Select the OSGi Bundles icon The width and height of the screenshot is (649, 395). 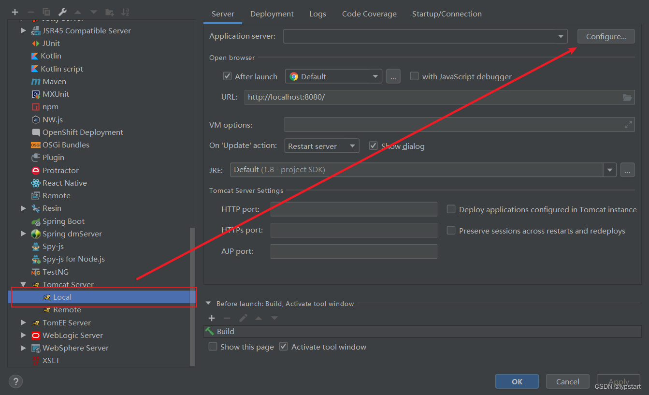(35, 145)
